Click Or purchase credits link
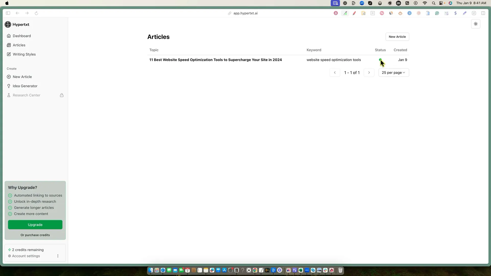Viewport: 491px width, 276px height. tap(35, 235)
